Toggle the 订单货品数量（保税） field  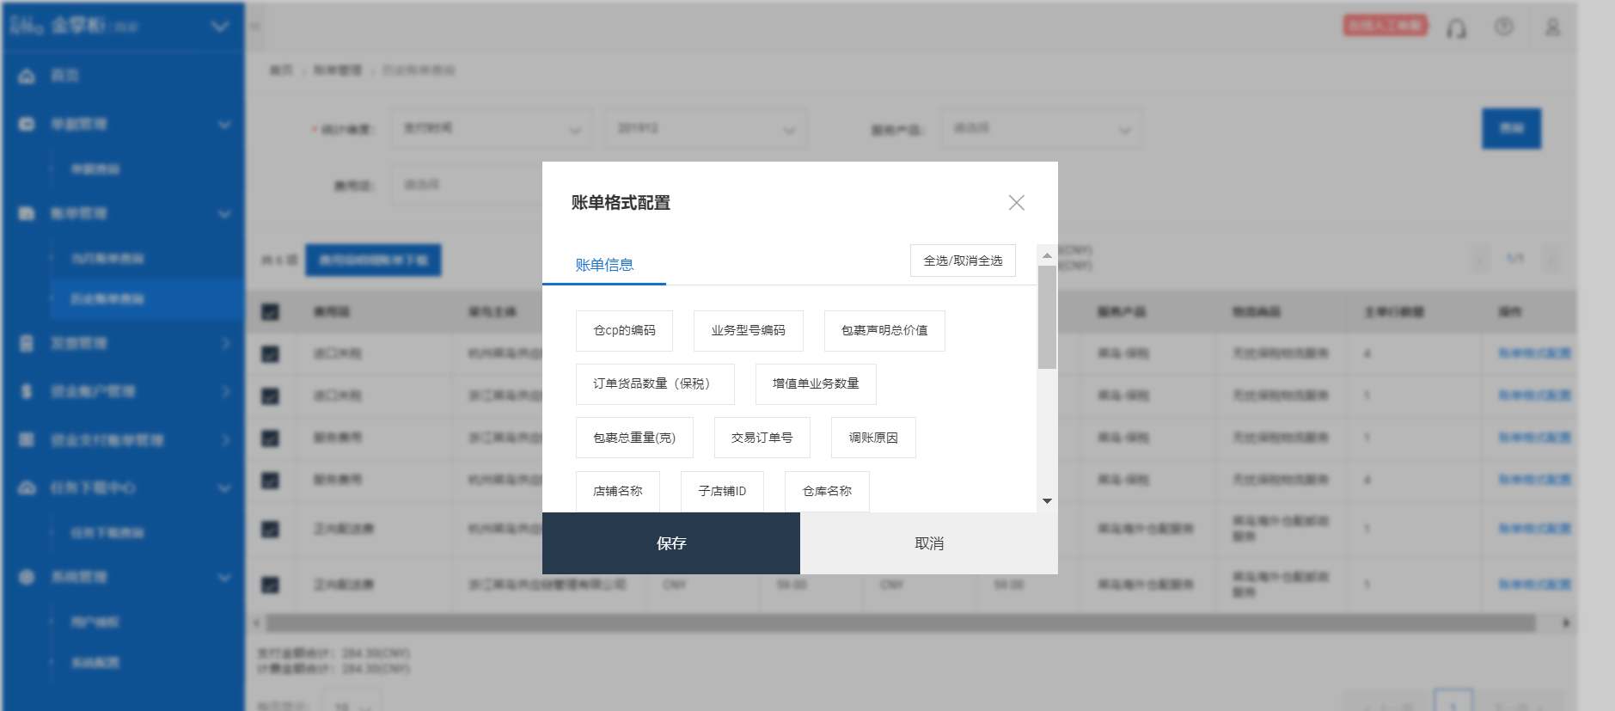click(655, 384)
